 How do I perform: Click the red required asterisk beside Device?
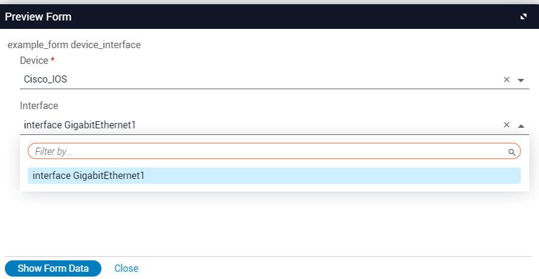[x=53, y=60]
